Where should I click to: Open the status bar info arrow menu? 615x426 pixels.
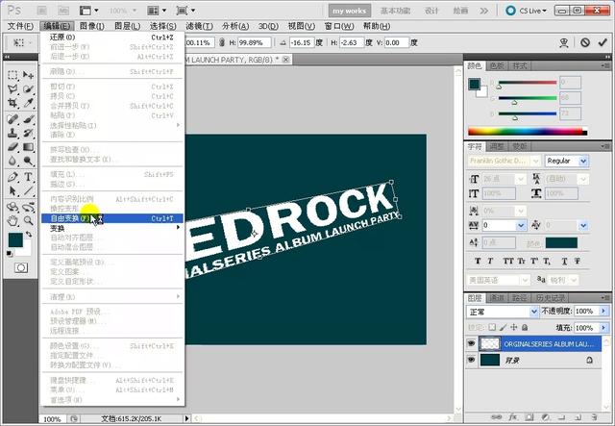coord(186,418)
